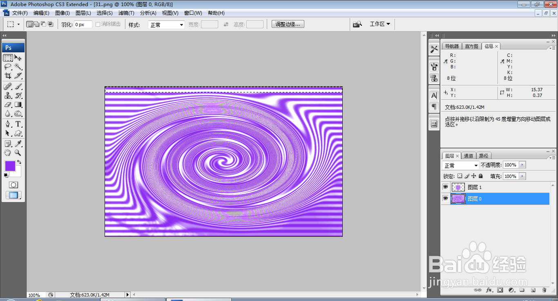Choose 'New selection' mode in options bar
This screenshot has height=301, width=558.
click(x=30, y=24)
